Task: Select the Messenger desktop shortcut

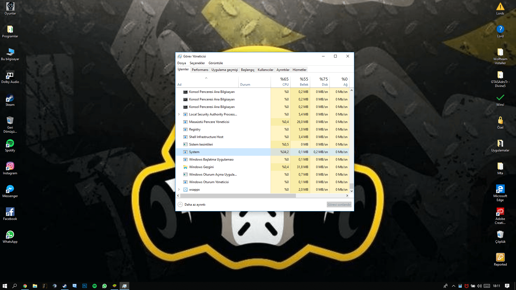Action: (10, 191)
